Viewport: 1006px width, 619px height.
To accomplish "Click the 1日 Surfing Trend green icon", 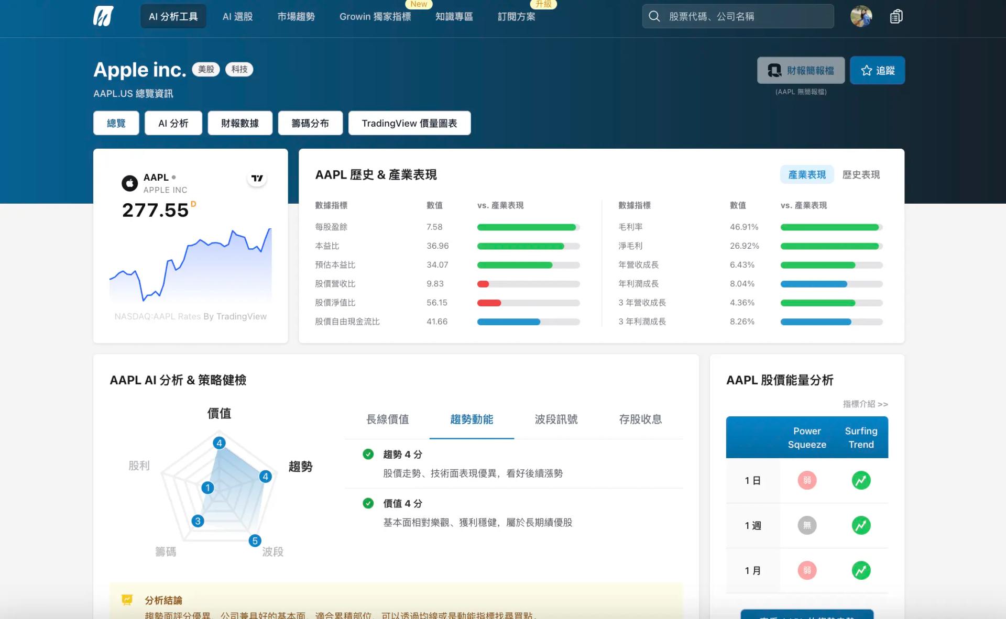I will tap(861, 480).
